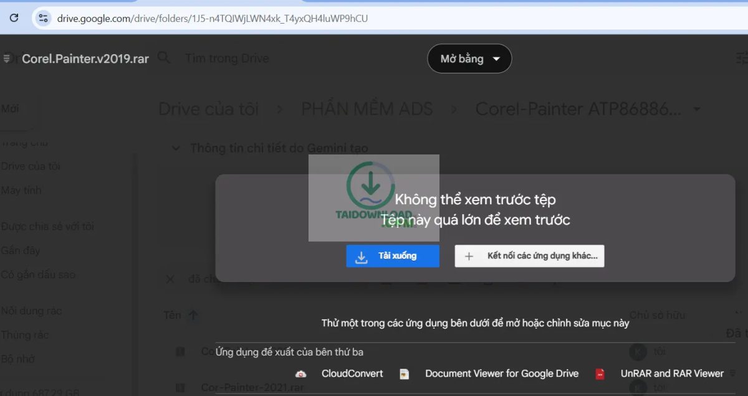Select Thùng rác in the sidebar
This screenshot has height=396, width=748.
tap(26, 334)
